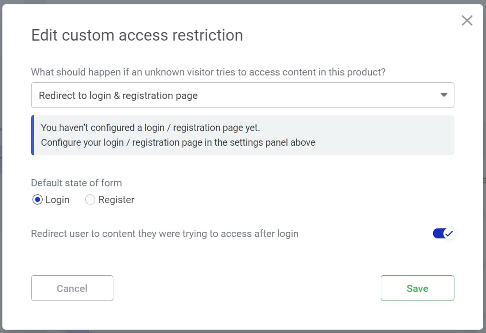Click 'Edit custom access restriction' heading
This screenshot has width=486, height=333.
pos(137,35)
